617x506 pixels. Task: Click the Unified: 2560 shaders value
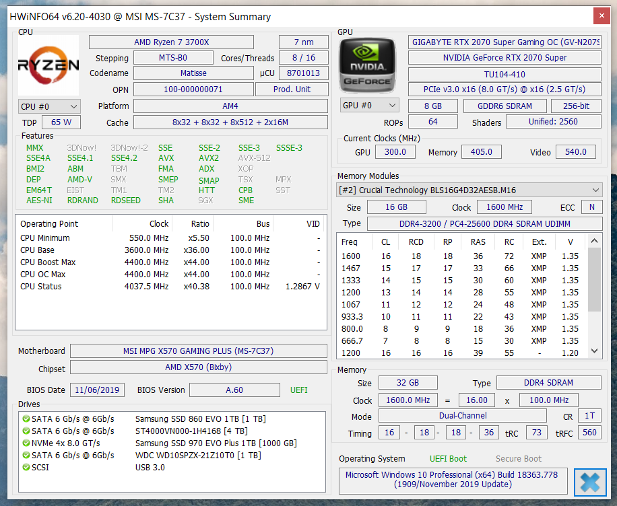[553, 122]
